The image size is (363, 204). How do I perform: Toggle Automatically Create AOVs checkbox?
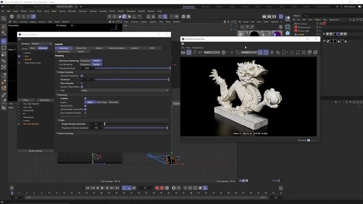point(85,109)
